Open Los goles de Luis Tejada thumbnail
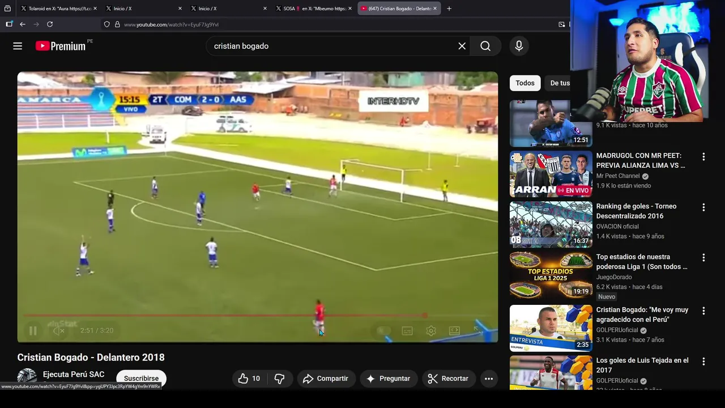725x408 pixels. (x=551, y=373)
